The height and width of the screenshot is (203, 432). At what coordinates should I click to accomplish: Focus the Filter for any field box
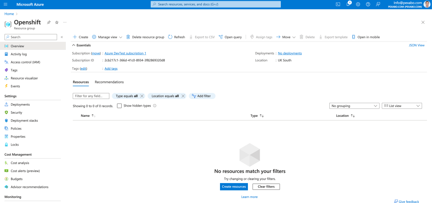91,96
